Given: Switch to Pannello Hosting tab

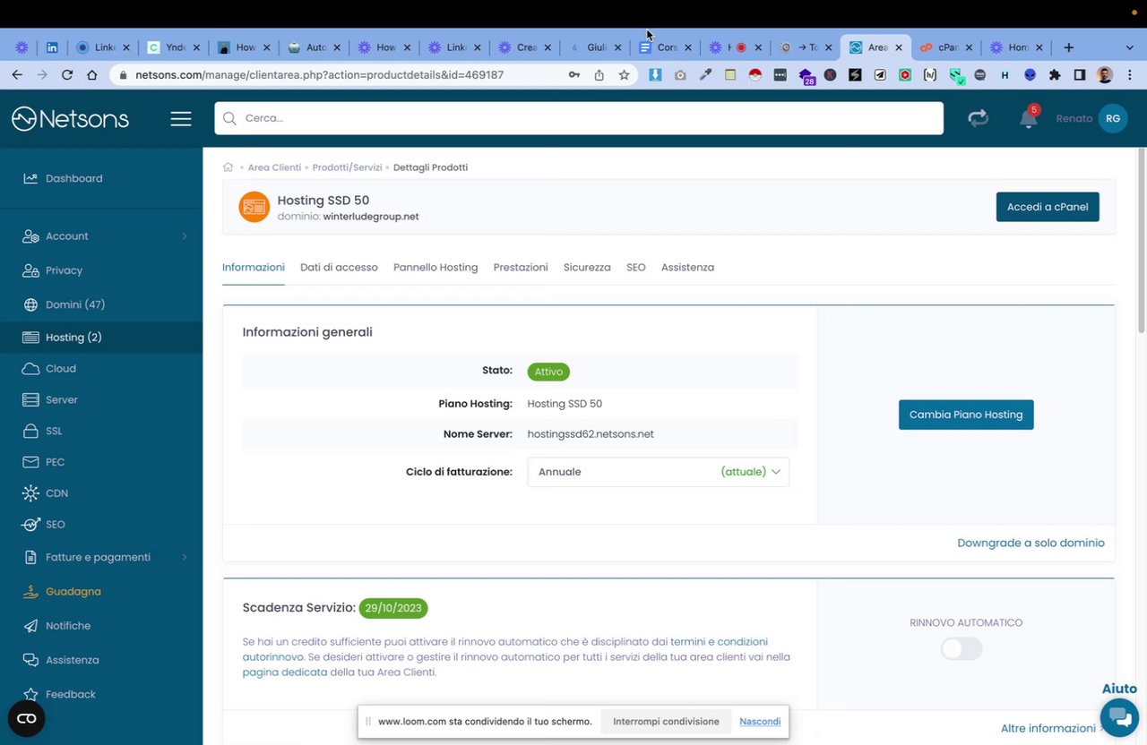Looking at the screenshot, I should [x=436, y=268].
